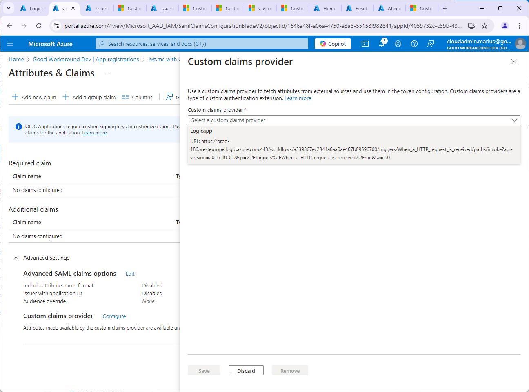
Task: Open the Azure portal hamburger menu
Action: tap(10, 44)
